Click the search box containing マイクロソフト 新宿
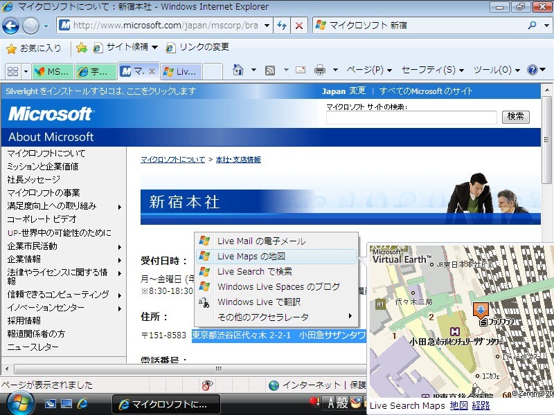 coord(420,26)
